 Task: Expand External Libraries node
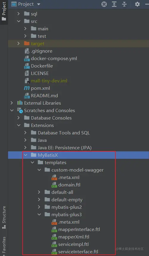12,103
